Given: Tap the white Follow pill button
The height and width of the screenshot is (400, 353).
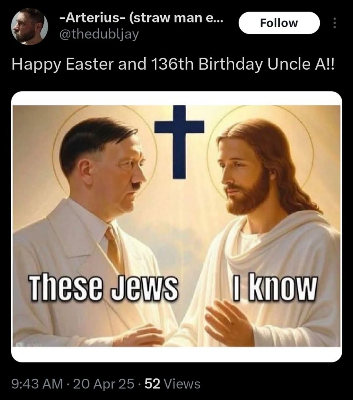Looking at the screenshot, I should click(x=279, y=23).
